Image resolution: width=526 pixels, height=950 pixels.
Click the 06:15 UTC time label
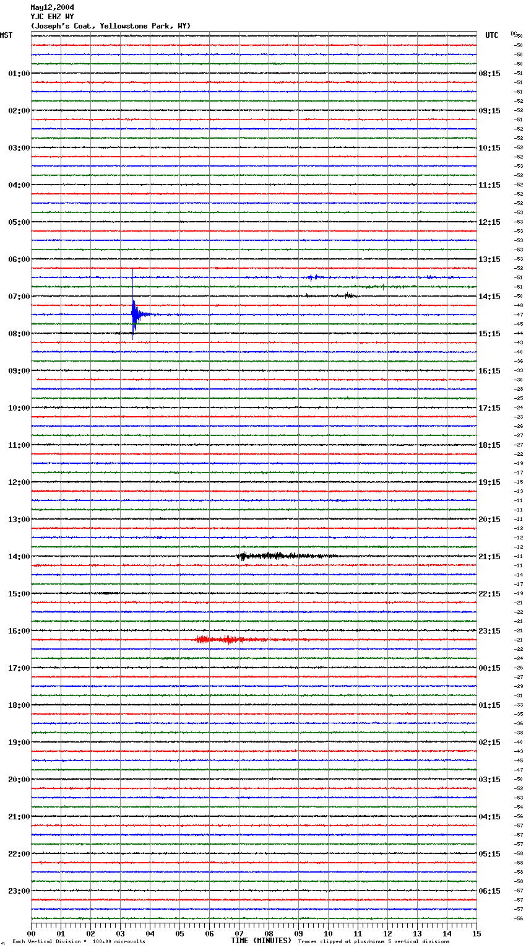click(489, 891)
